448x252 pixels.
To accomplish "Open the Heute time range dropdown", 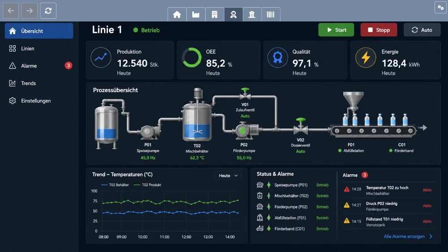I will [x=228, y=175].
